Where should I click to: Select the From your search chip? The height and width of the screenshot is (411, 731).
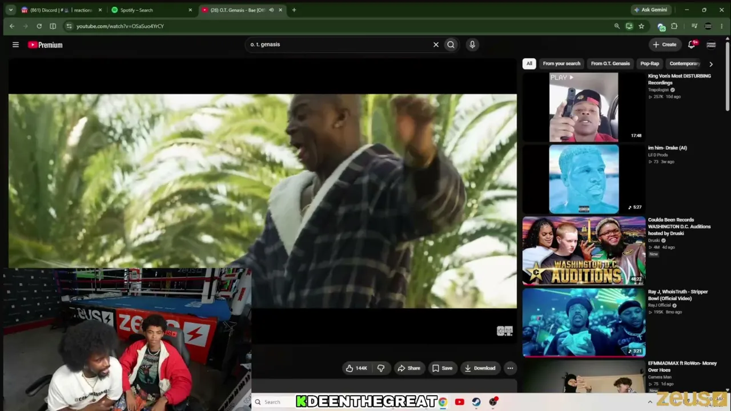coord(561,64)
